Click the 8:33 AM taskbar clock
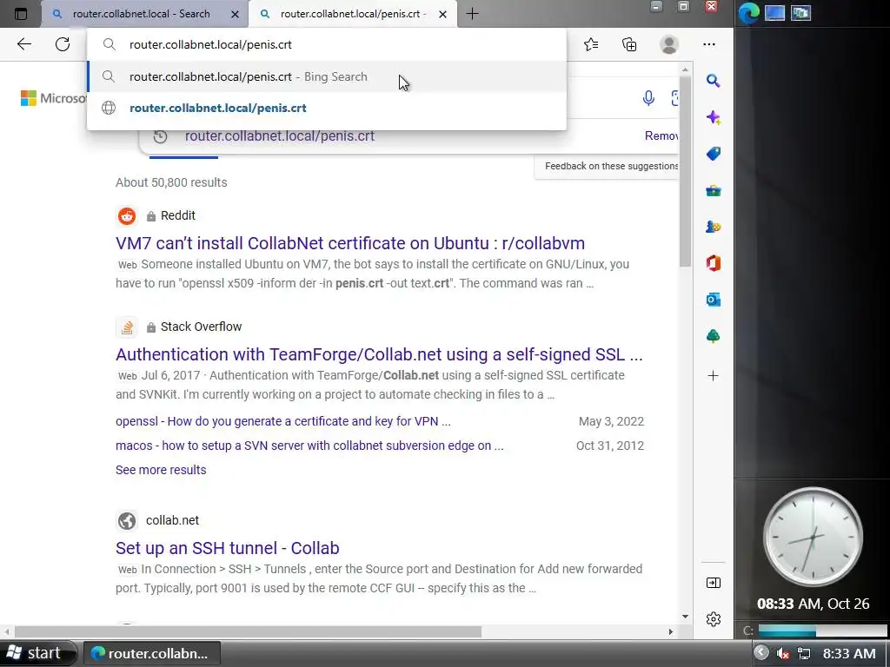 [x=849, y=653]
